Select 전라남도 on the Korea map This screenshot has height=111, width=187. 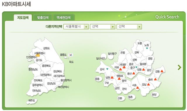37,91
